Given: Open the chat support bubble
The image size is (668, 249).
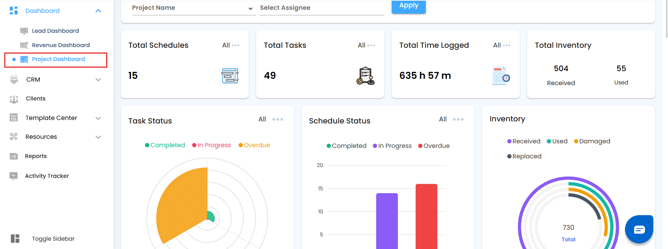Looking at the screenshot, I should click(639, 229).
